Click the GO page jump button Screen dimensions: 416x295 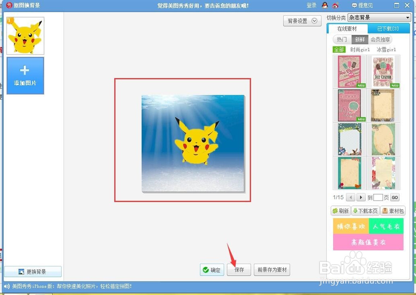click(395, 197)
